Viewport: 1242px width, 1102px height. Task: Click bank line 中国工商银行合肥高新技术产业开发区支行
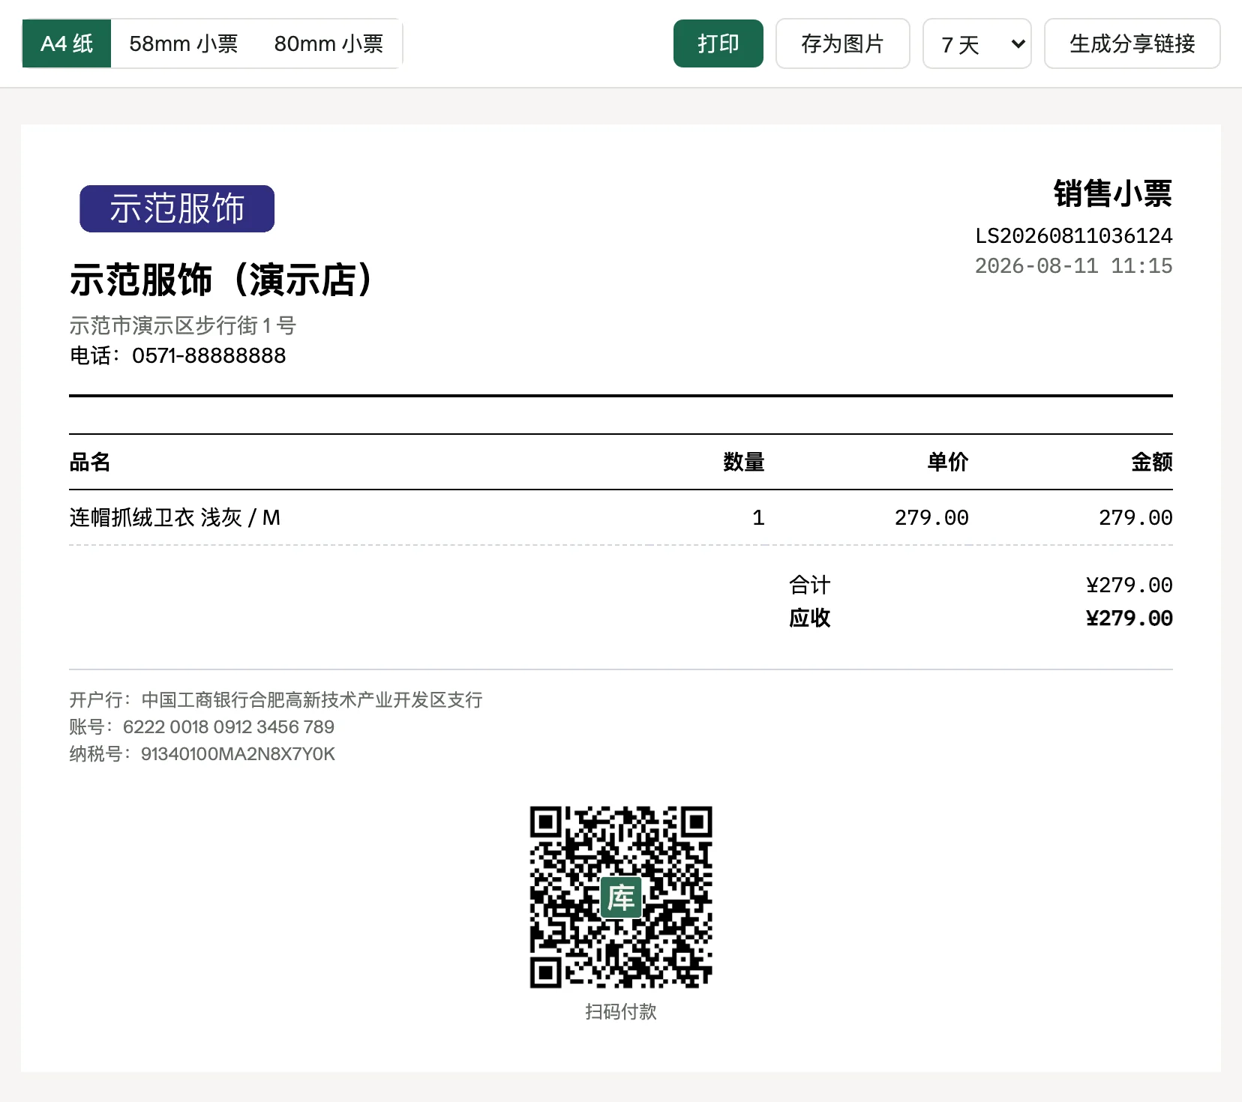[x=312, y=699]
